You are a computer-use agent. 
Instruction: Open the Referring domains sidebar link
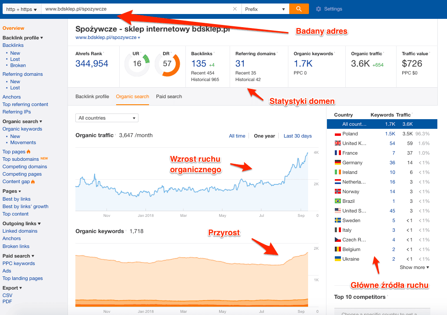(22, 74)
